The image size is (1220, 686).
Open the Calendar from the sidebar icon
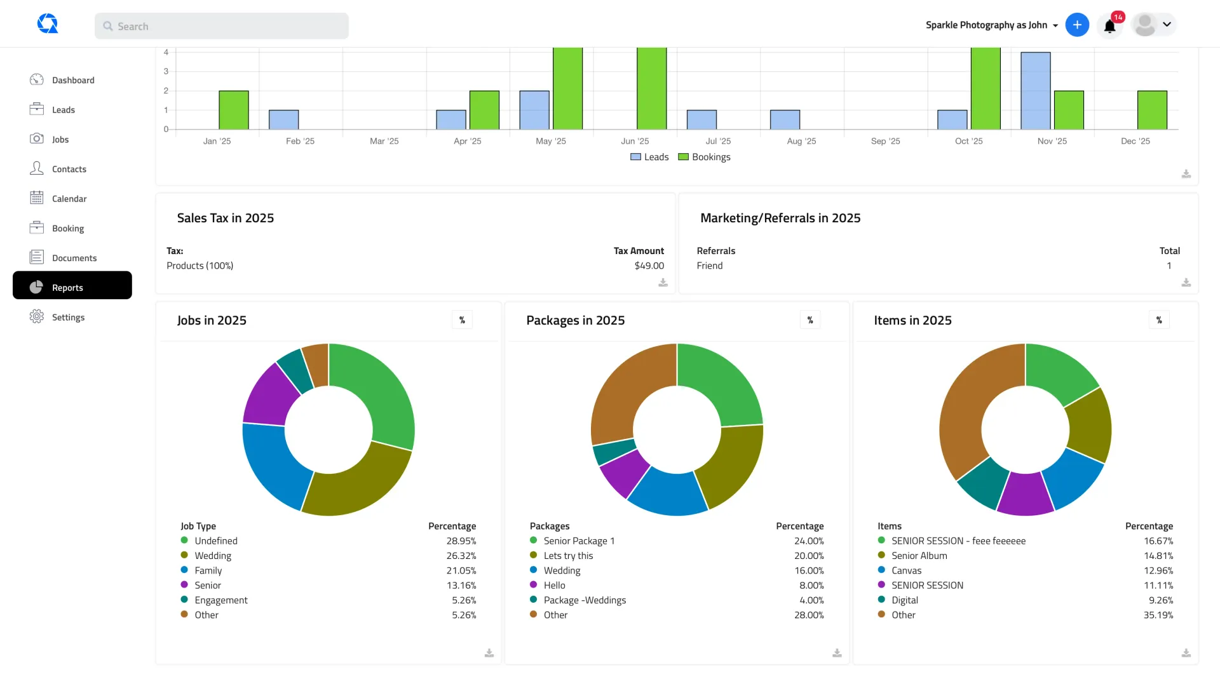click(37, 198)
